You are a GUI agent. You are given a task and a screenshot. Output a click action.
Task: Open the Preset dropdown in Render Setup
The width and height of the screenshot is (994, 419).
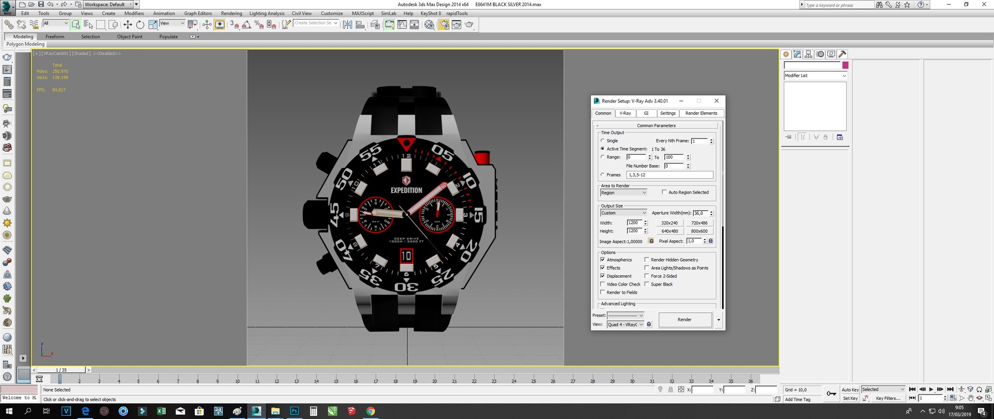coord(625,315)
